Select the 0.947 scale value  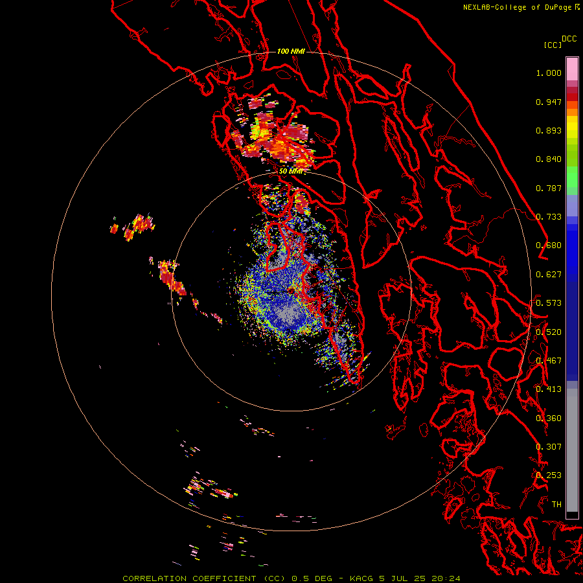pyautogui.click(x=549, y=102)
